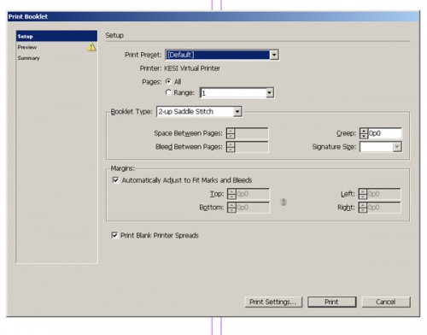Screen dimensions: 427x335
Task: Click the Bleed Between Pages stepper
Action: 231,147
